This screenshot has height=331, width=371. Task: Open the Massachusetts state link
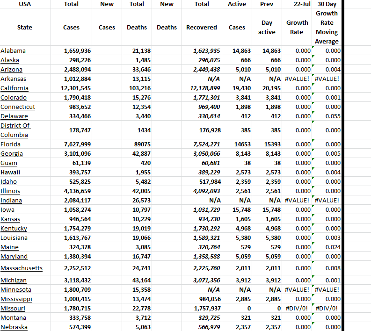22,268
